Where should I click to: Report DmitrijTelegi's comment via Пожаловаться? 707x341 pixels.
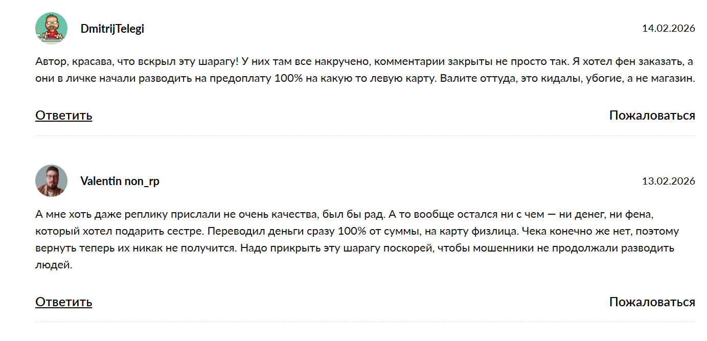click(x=652, y=115)
